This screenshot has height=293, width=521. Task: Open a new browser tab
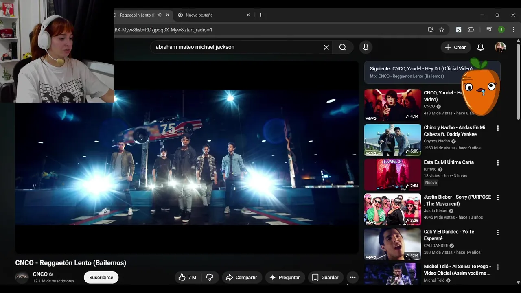tap(260, 15)
